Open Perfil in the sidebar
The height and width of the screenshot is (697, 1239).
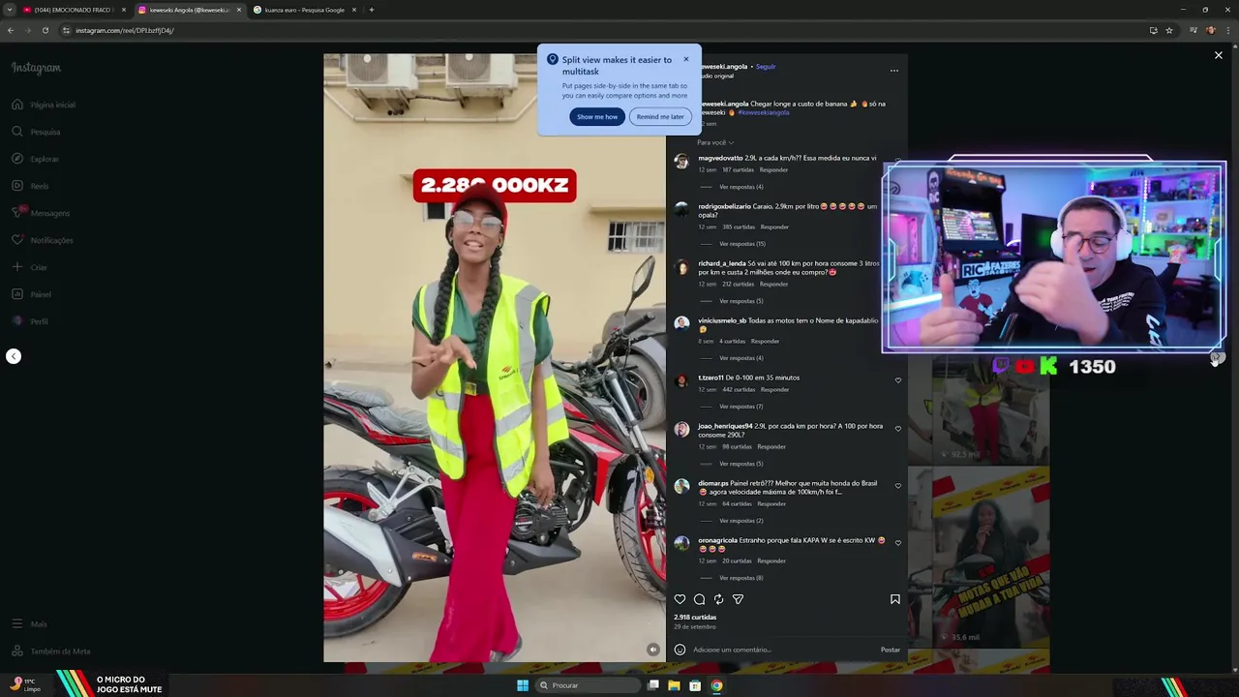30,321
